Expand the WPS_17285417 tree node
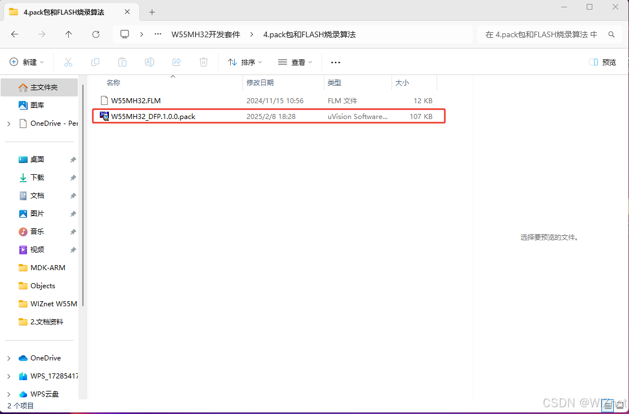 coord(9,376)
